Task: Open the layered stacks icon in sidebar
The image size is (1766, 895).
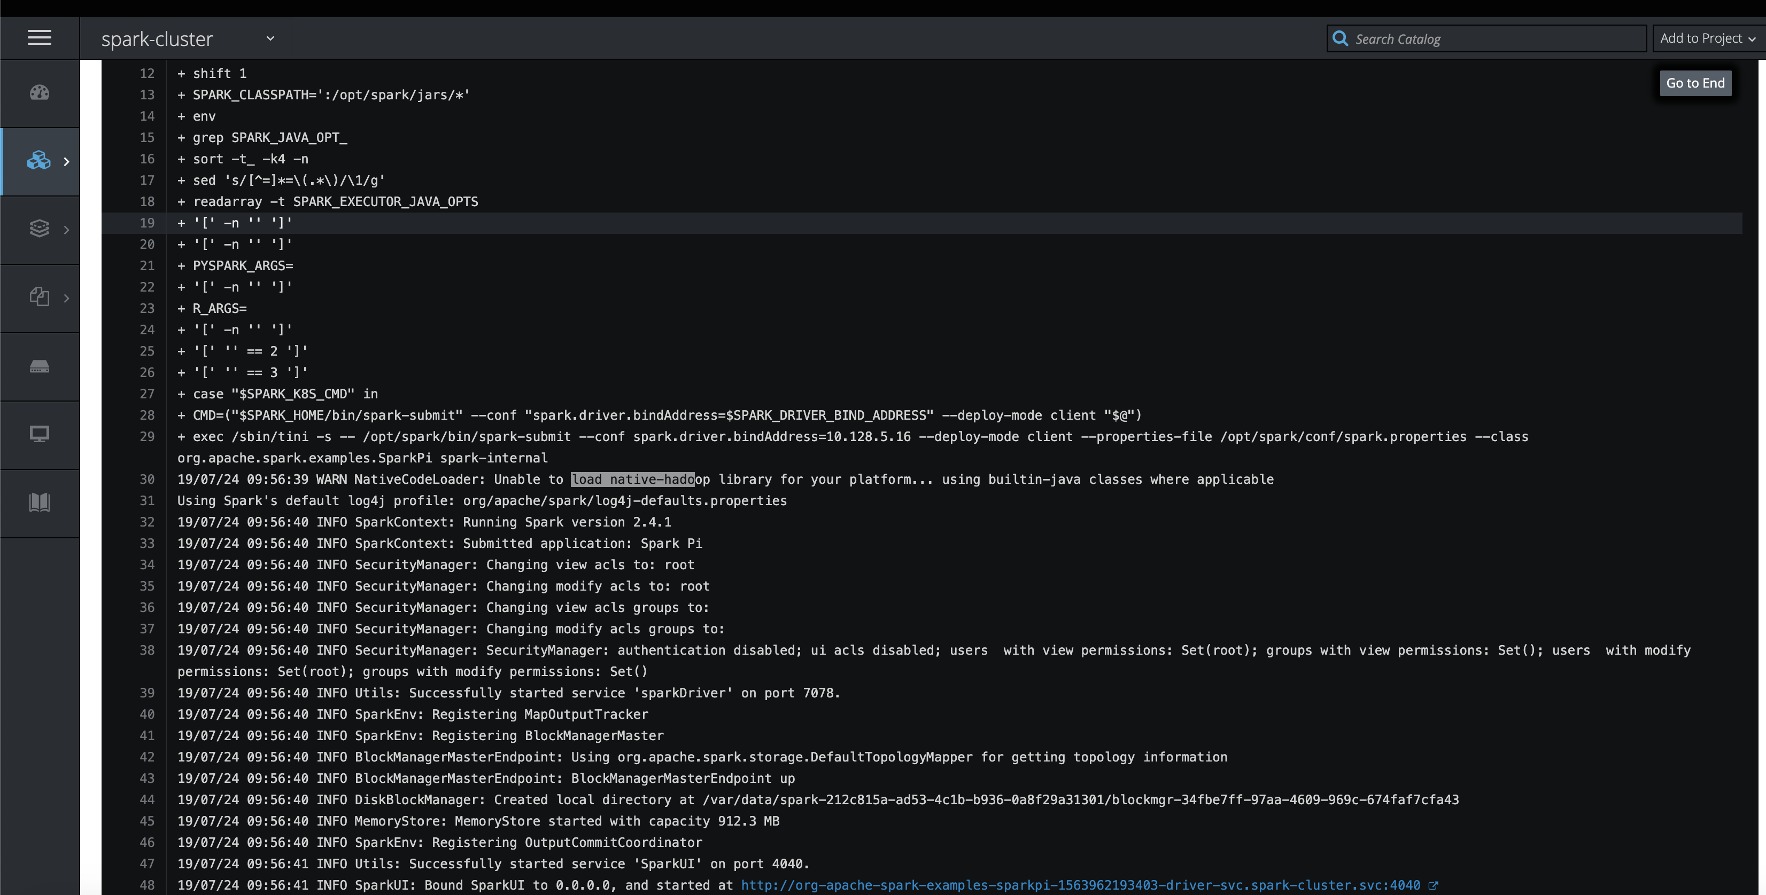Action: tap(39, 228)
